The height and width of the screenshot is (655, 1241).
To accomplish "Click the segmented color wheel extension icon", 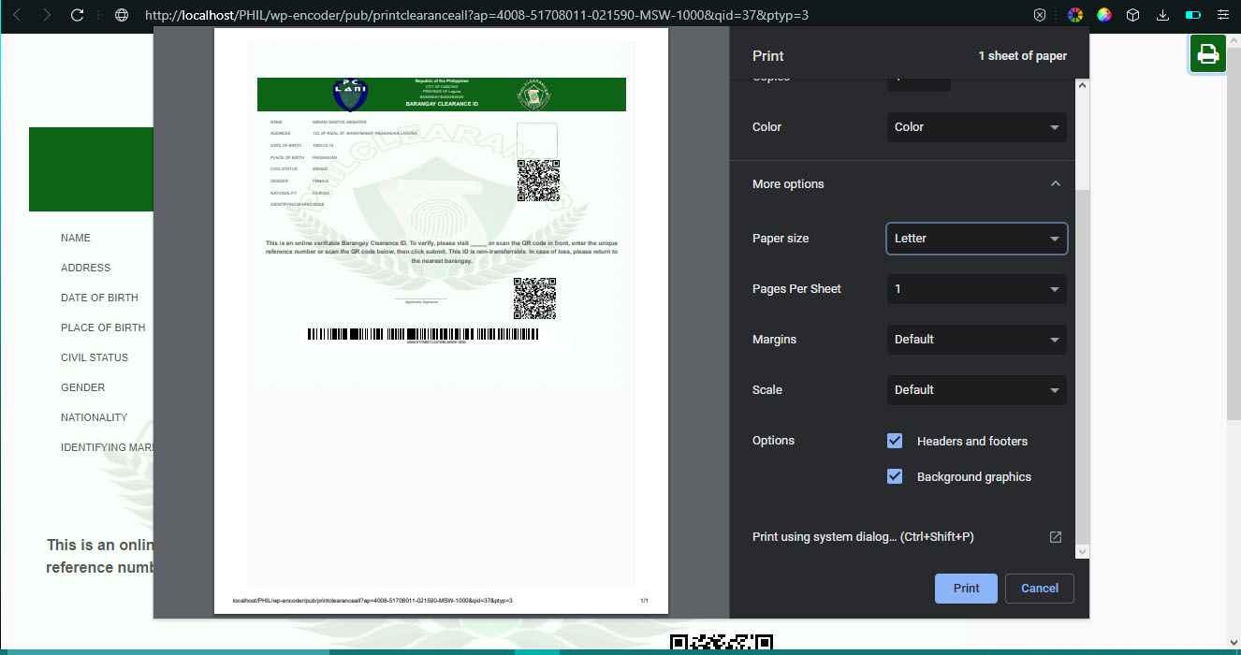I will tap(1075, 15).
